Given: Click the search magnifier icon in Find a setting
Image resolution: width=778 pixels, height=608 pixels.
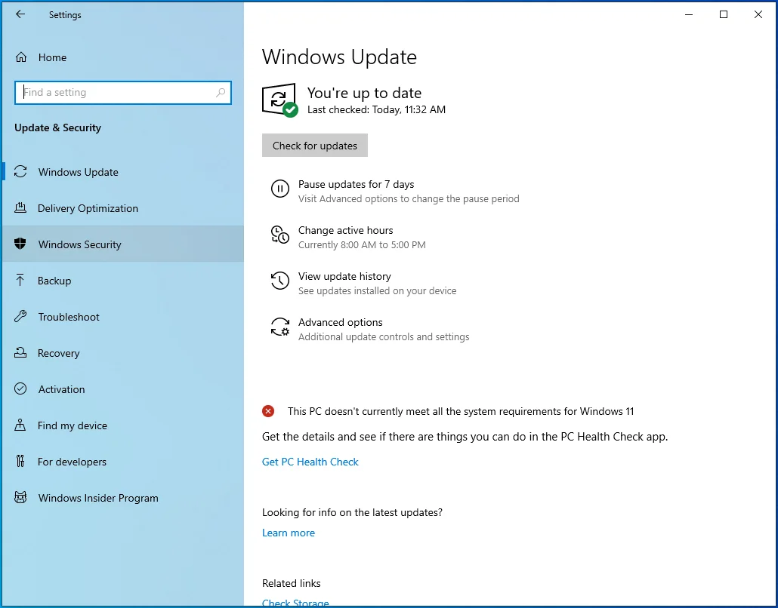Looking at the screenshot, I should [221, 93].
